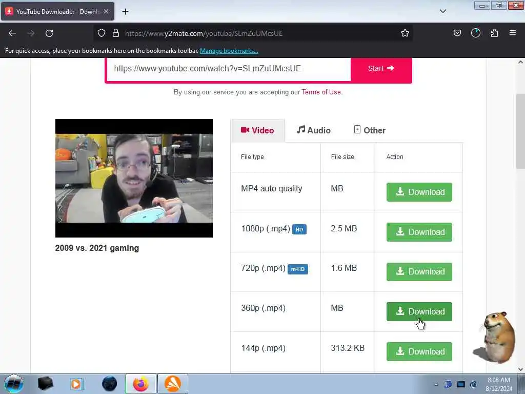This screenshot has width=525, height=394.
Task: Click the YouTube URL input box
Action: click(229, 69)
